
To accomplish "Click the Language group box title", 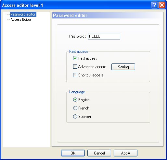I will point(77,92).
